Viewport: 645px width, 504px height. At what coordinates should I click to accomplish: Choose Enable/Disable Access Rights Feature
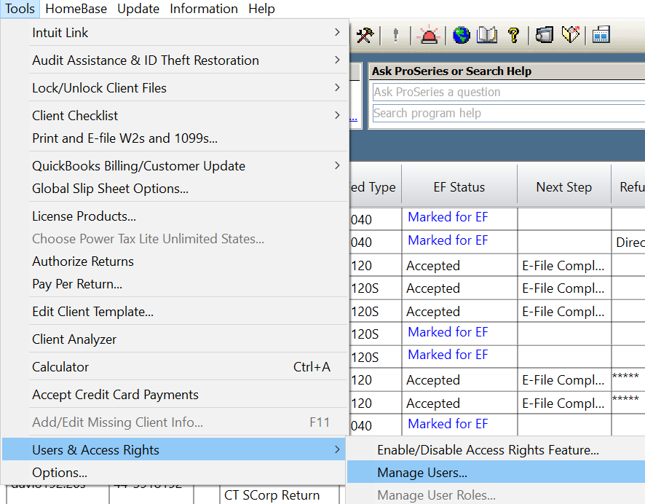488,450
